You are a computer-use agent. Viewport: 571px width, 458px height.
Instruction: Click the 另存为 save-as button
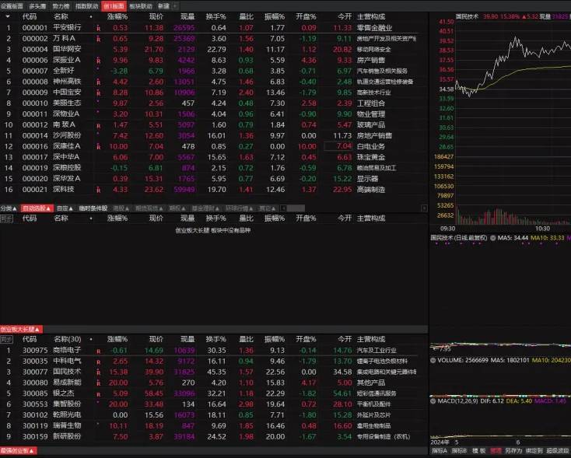pos(513,451)
